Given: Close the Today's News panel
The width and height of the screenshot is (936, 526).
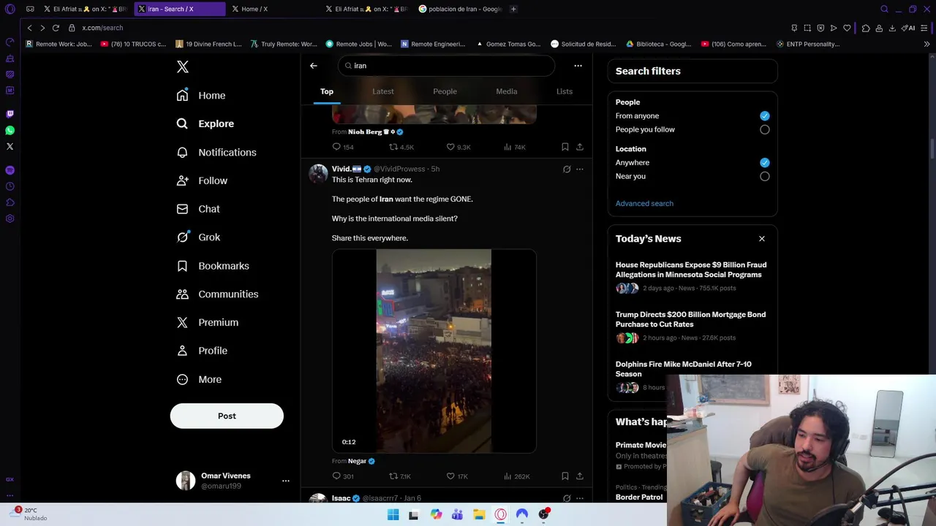Looking at the screenshot, I should pos(762,239).
